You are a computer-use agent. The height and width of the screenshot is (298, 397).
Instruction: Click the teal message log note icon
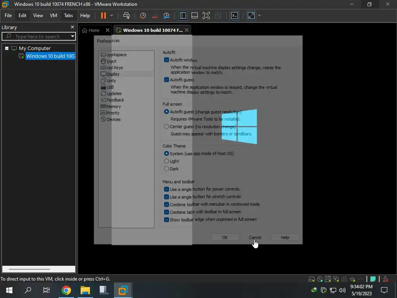373,279
